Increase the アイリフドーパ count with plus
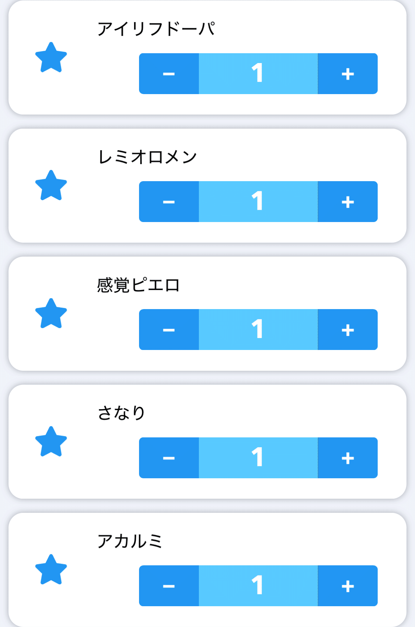 pyautogui.click(x=347, y=74)
